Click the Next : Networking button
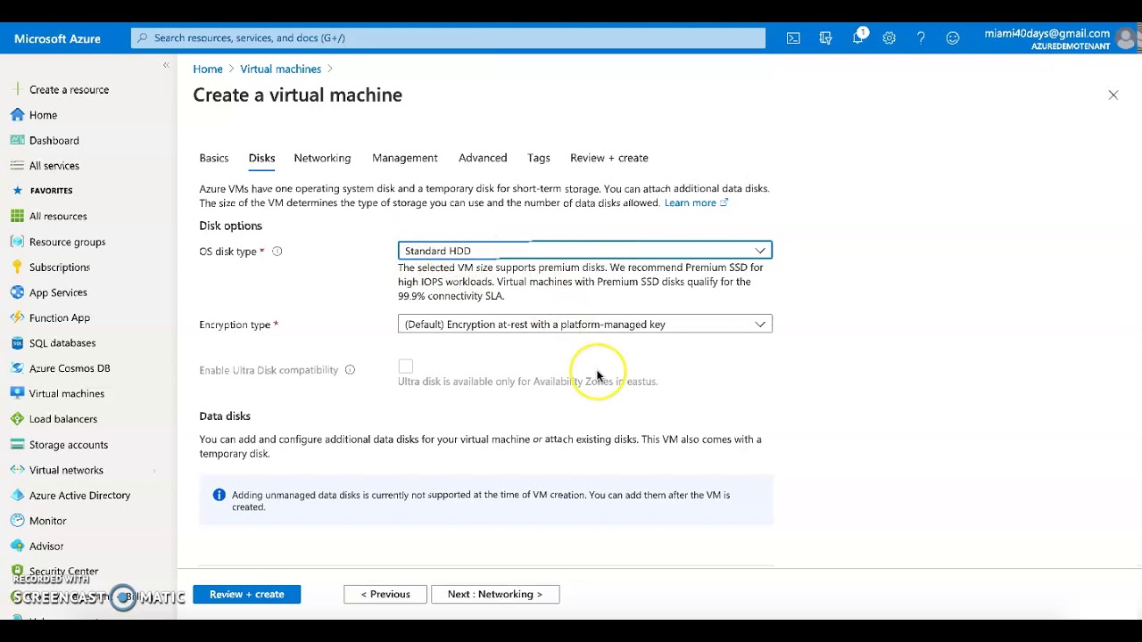Viewport: 1142px width, 642px height. (x=495, y=594)
